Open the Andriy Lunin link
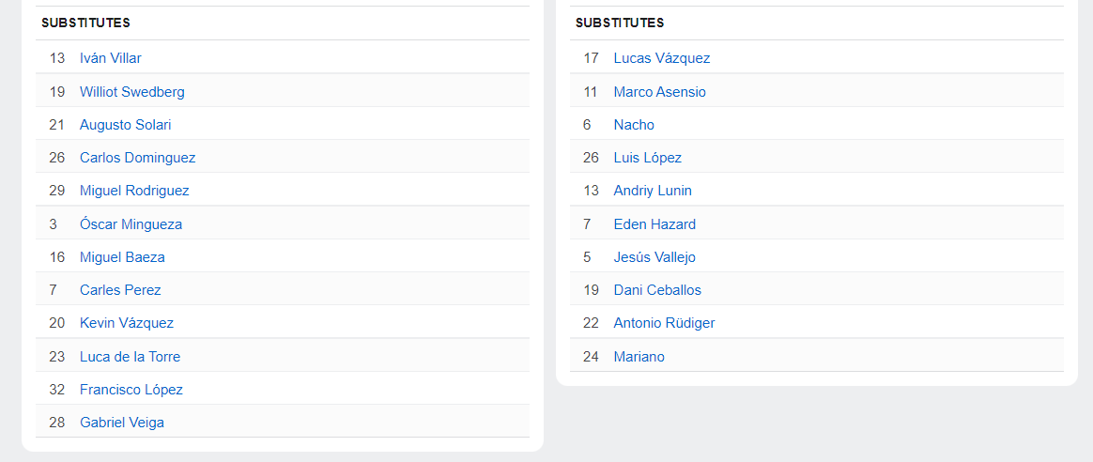This screenshot has width=1093, height=462. (x=653, y=191)
